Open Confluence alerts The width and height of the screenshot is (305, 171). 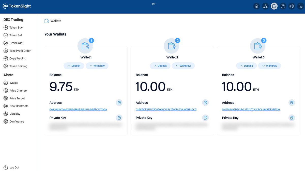(x=14, y=122)
